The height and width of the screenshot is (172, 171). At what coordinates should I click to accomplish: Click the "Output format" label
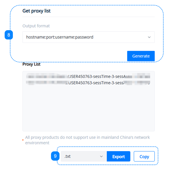tap(36, 26)
